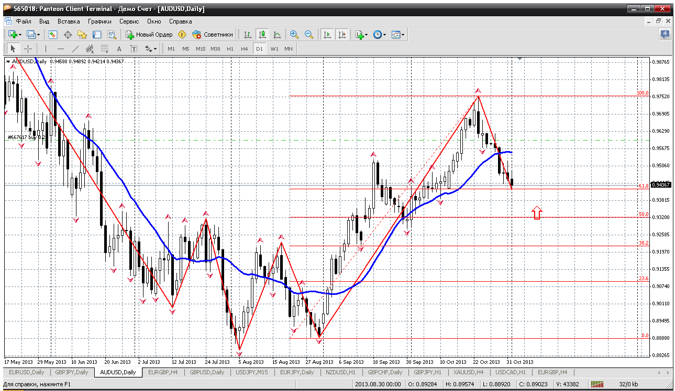Toggle chart shift from right edge
The width and height of the screenshot is (675, 391).
tap(342, 34)
